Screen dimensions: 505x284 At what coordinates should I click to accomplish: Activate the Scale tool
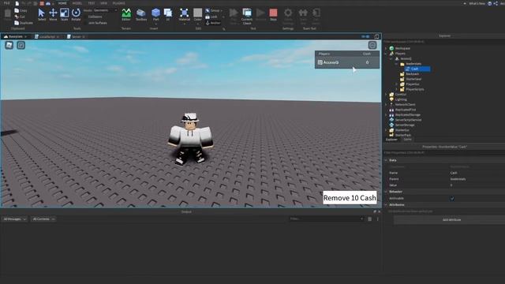click(65, 15)
